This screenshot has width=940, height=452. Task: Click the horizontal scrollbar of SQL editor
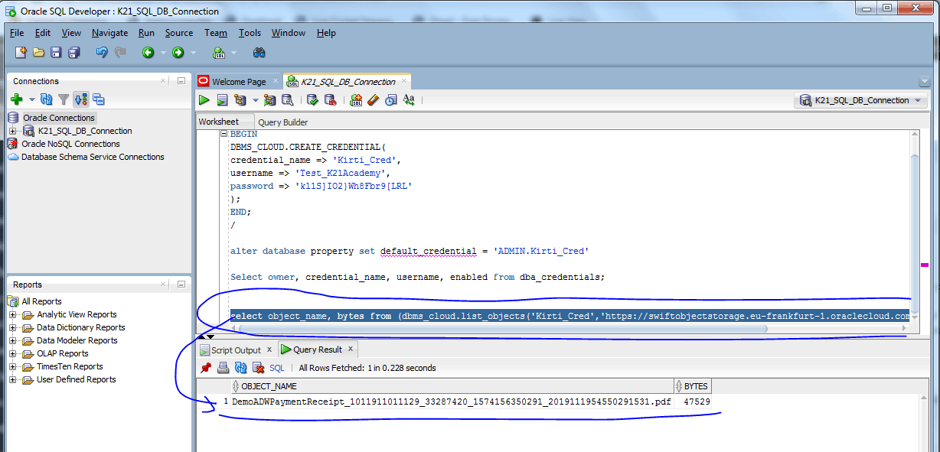point(502,330)
